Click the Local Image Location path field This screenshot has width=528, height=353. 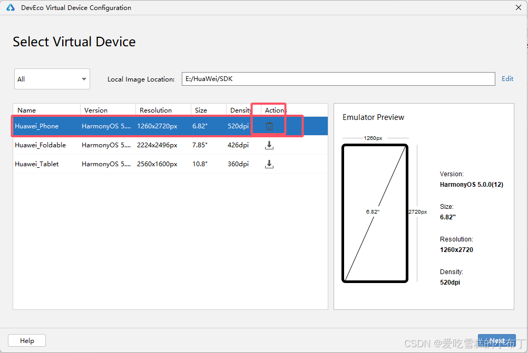[x=338, y=79]
